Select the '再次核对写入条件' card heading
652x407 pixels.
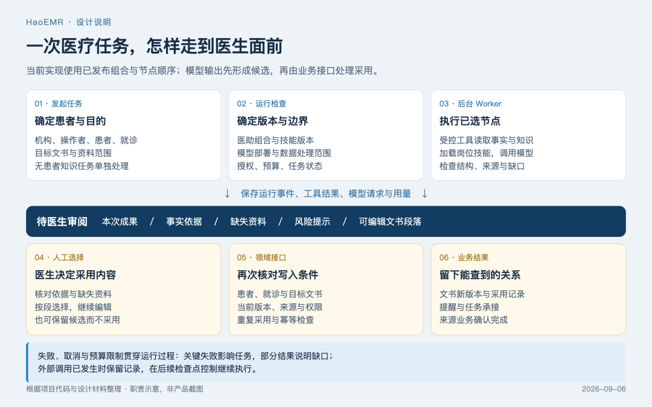coord(278,275)
